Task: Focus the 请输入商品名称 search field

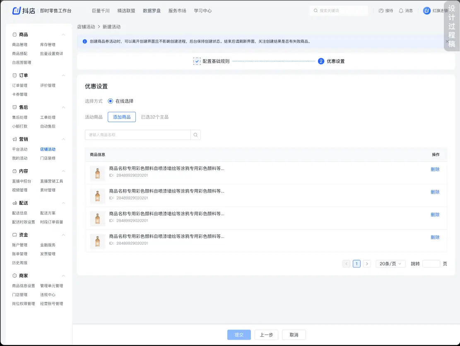Action: [x=138, y=135]
